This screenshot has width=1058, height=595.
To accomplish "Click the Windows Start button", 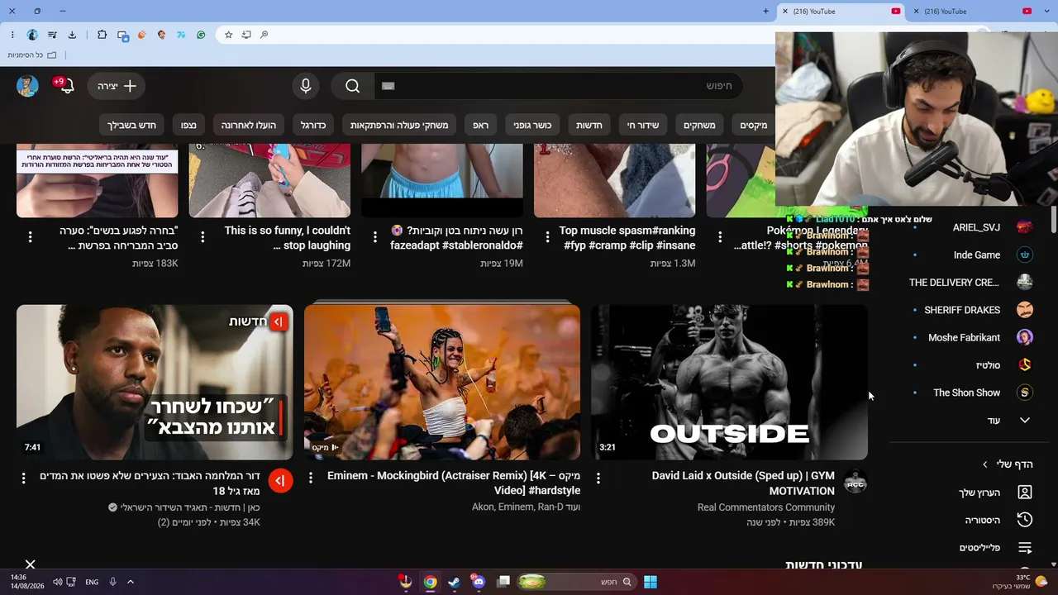I will 651,582.
